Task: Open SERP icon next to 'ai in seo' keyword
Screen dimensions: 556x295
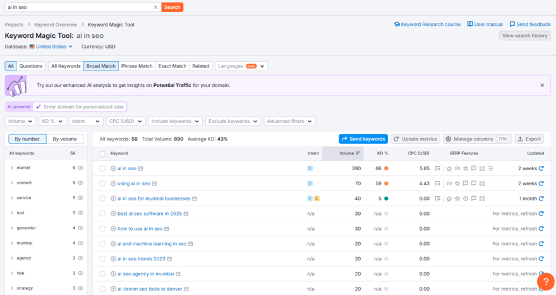Action: (x=140, y=169)
